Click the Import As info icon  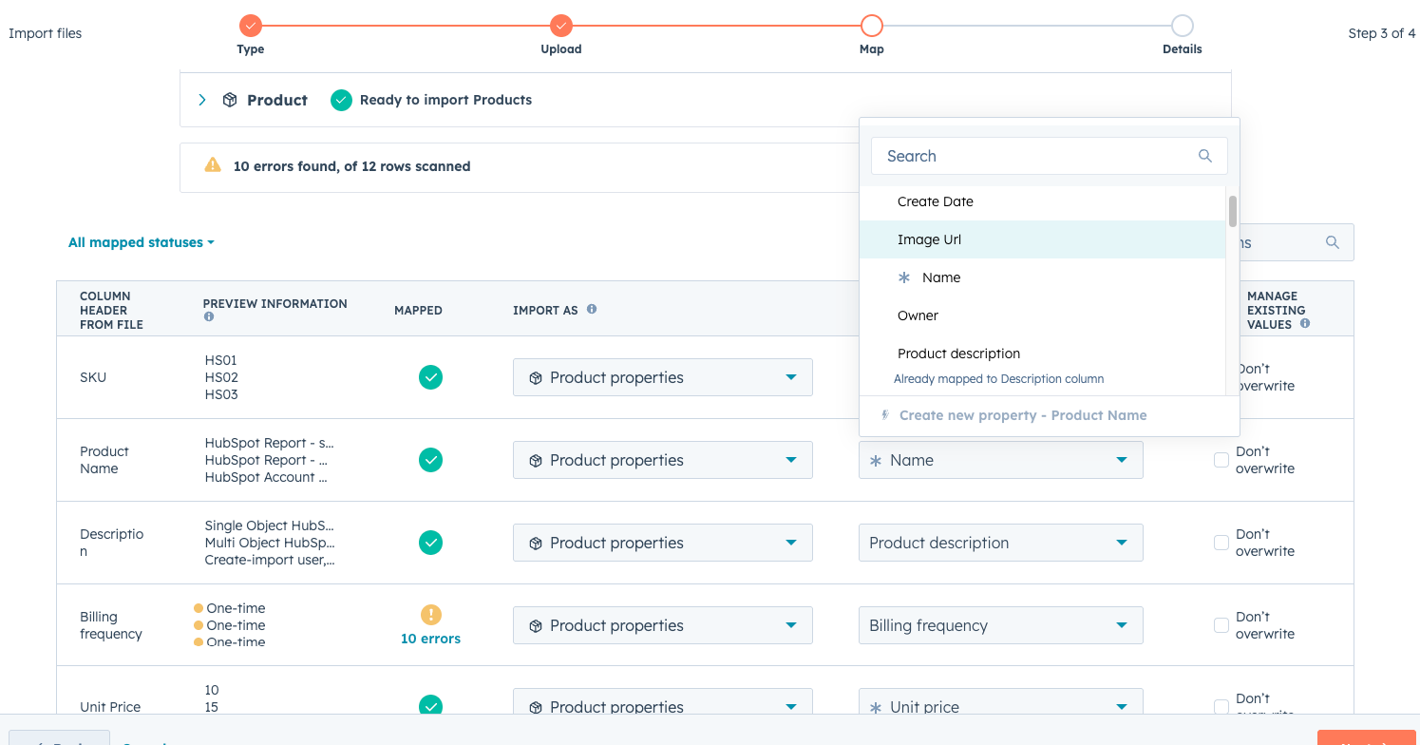pos(592,309)
